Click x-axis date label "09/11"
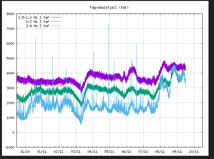 point(177,152)
